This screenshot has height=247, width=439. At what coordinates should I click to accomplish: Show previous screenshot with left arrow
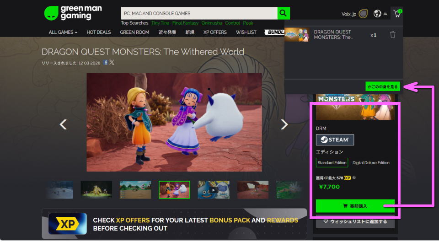point(63,124)
